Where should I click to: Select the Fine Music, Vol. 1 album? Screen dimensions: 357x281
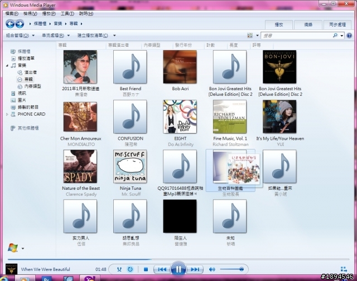(230, 116)
